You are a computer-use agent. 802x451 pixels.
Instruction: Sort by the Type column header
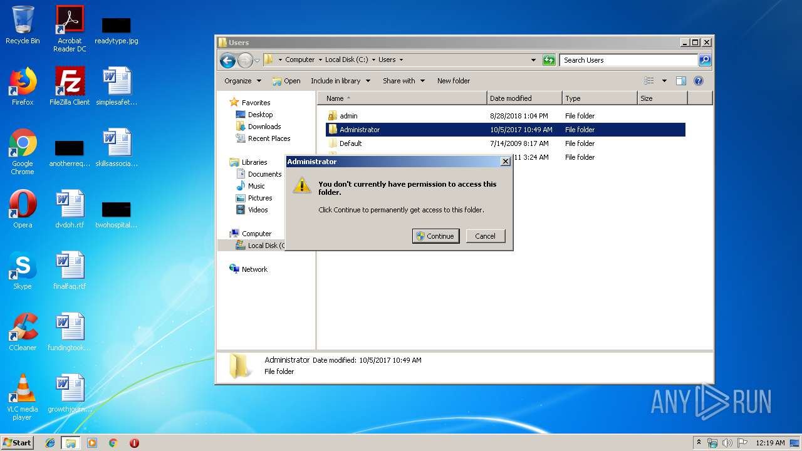point(600,98)
